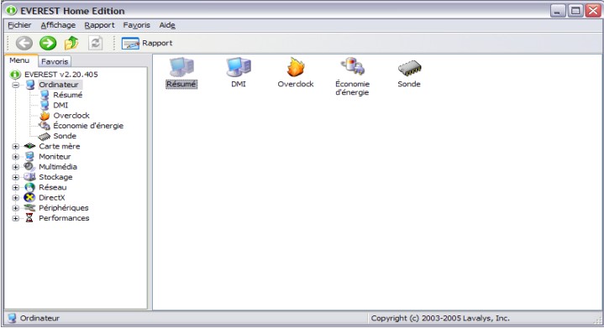Select Ordinateur label in tree
This screenshot has height=328, width=604.
click(59, 85)
